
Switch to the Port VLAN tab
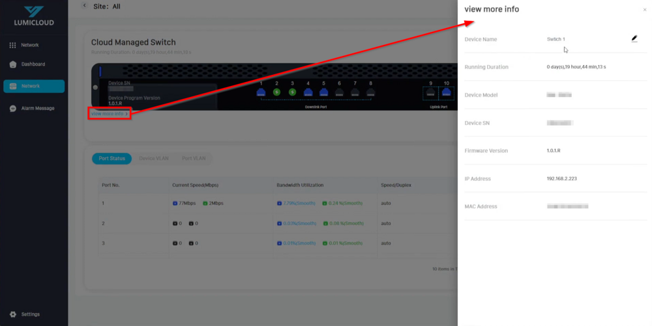click(194, 158)
